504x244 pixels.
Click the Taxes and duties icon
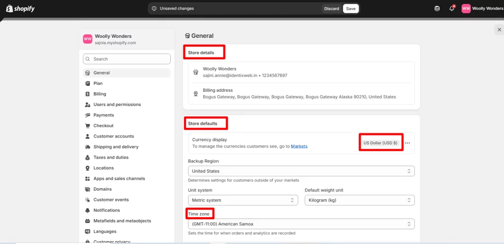88,158
